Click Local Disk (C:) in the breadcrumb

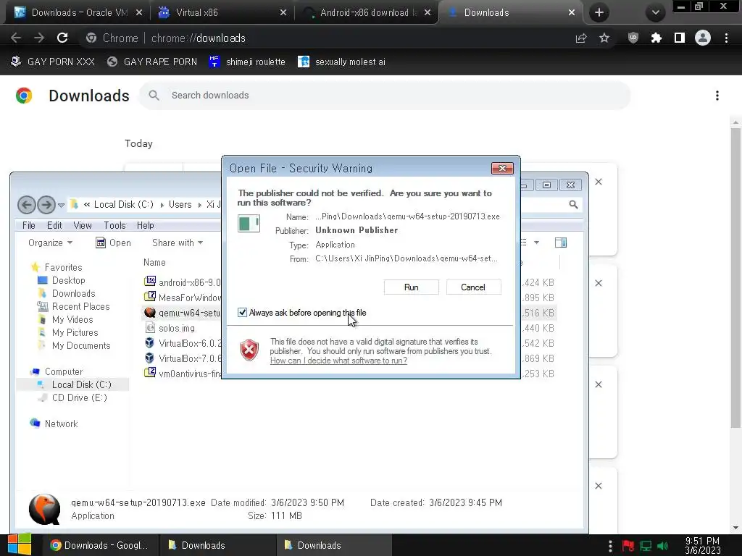[123, 204]
